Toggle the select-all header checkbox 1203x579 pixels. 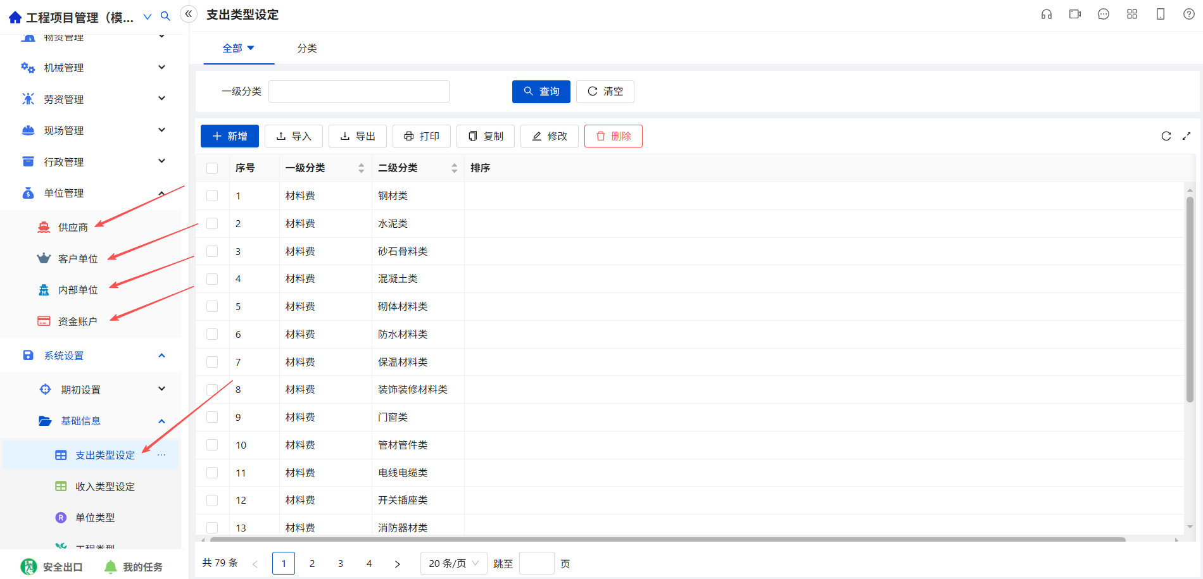[x=212, y=168]
